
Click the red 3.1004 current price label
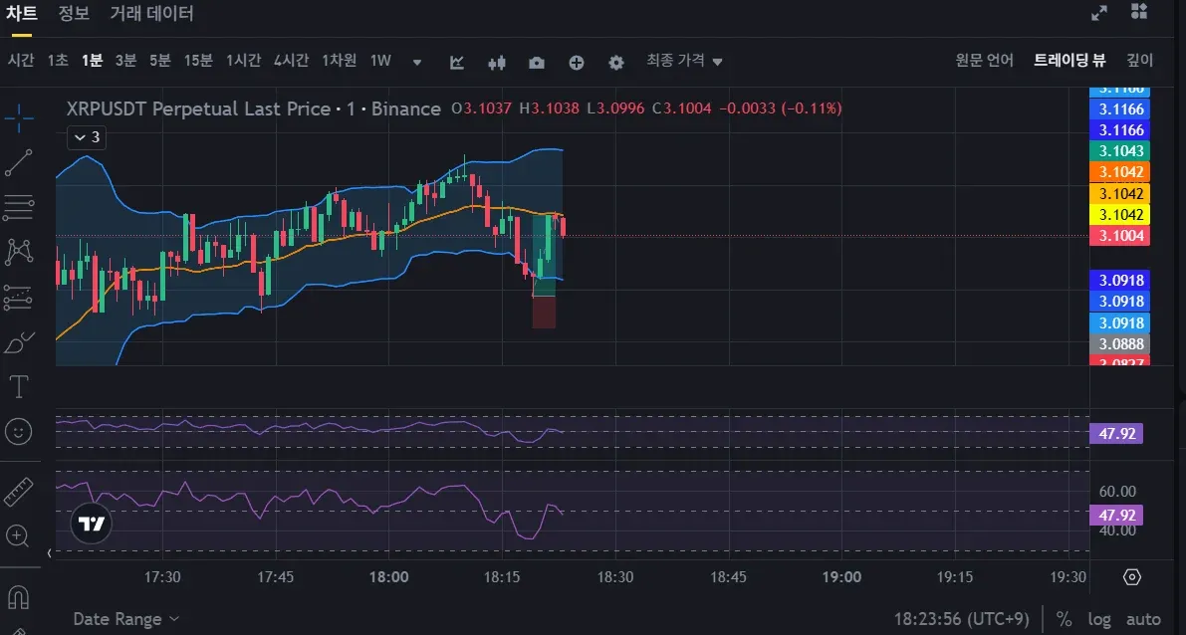tap(1119, 236)
